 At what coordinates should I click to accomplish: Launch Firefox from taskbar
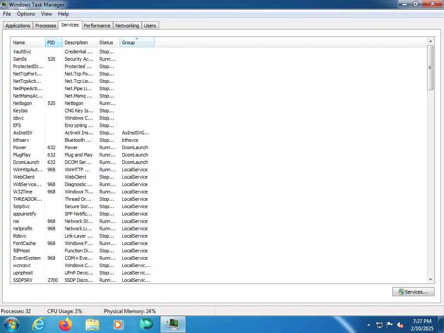(x=65, y=324)
